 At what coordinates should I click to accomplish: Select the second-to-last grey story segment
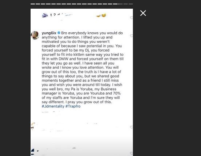126,4
